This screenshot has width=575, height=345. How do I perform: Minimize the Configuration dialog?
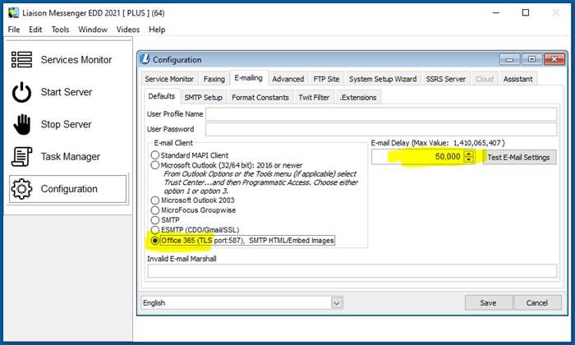click(x=509, y=59)
